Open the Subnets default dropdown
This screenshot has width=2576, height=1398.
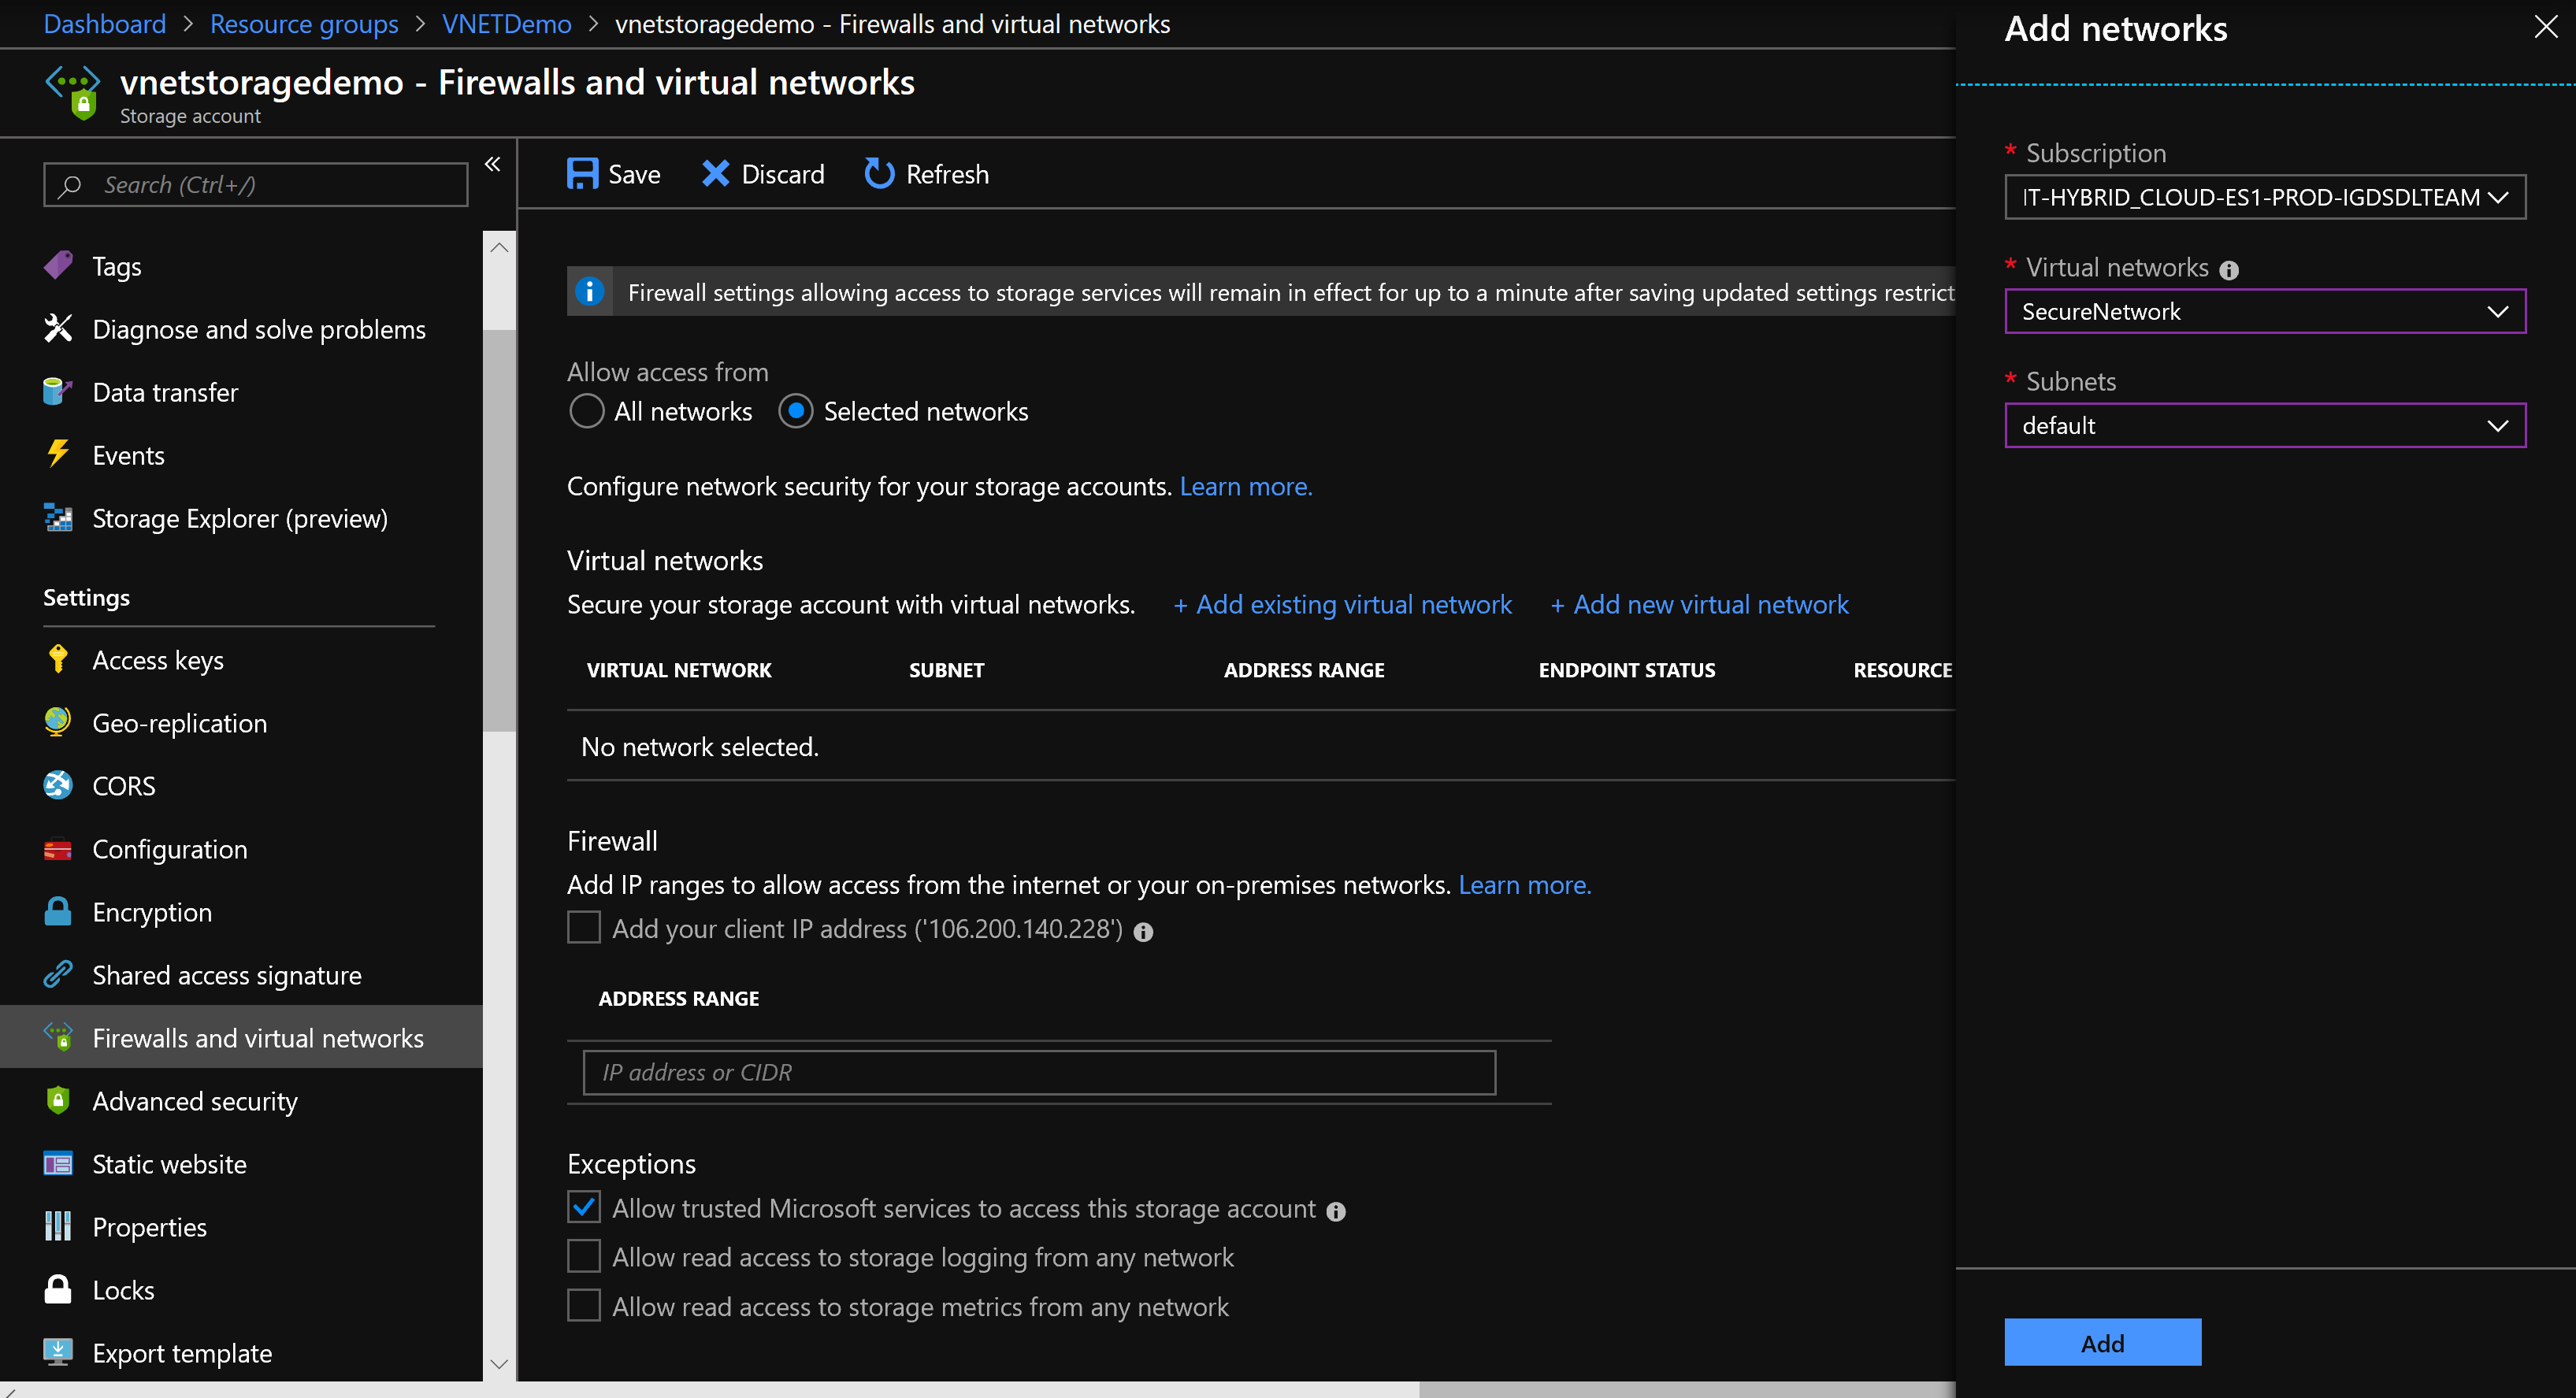(x=2265, y=425)
